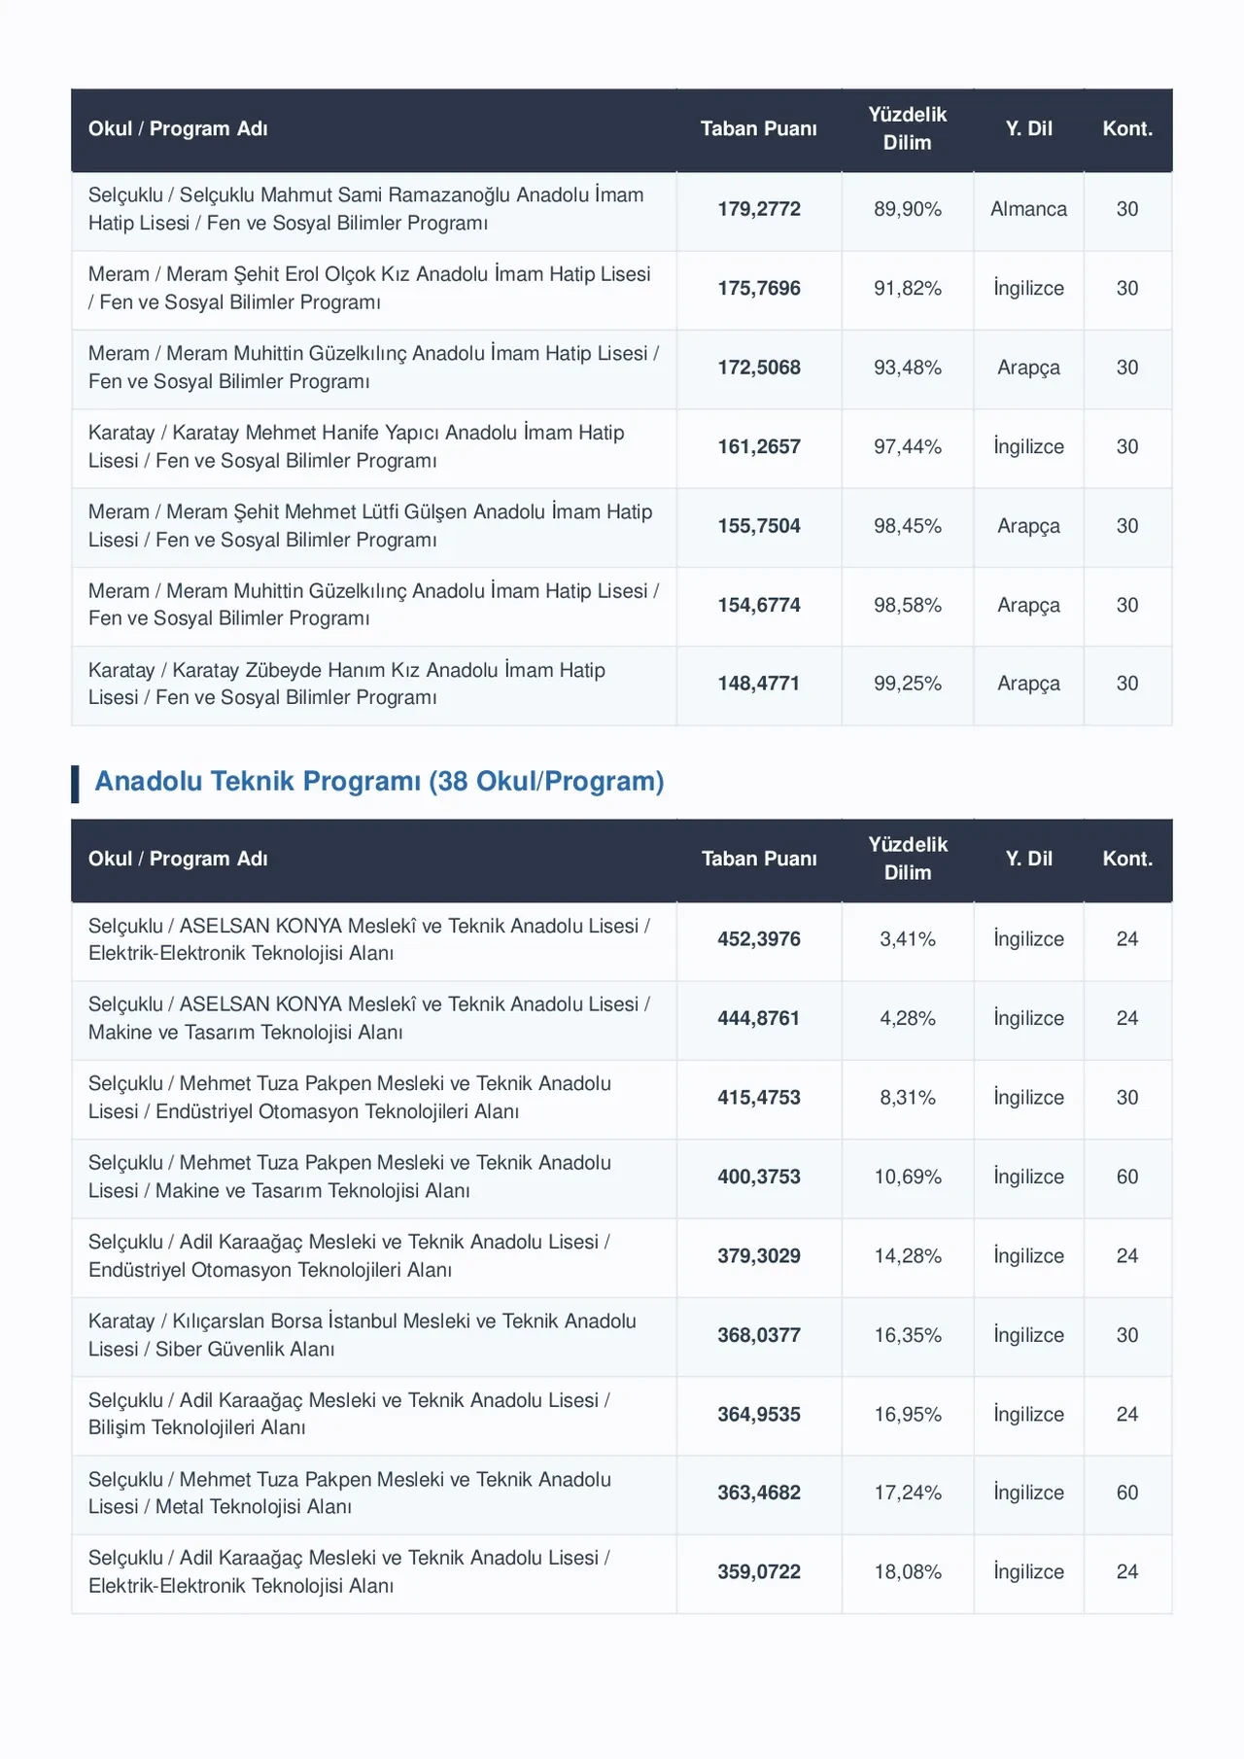The width and height of the screenshot is (1244, 1759).
Task: Click the 99,25% percentile cell
Action: tap(908, 684)
